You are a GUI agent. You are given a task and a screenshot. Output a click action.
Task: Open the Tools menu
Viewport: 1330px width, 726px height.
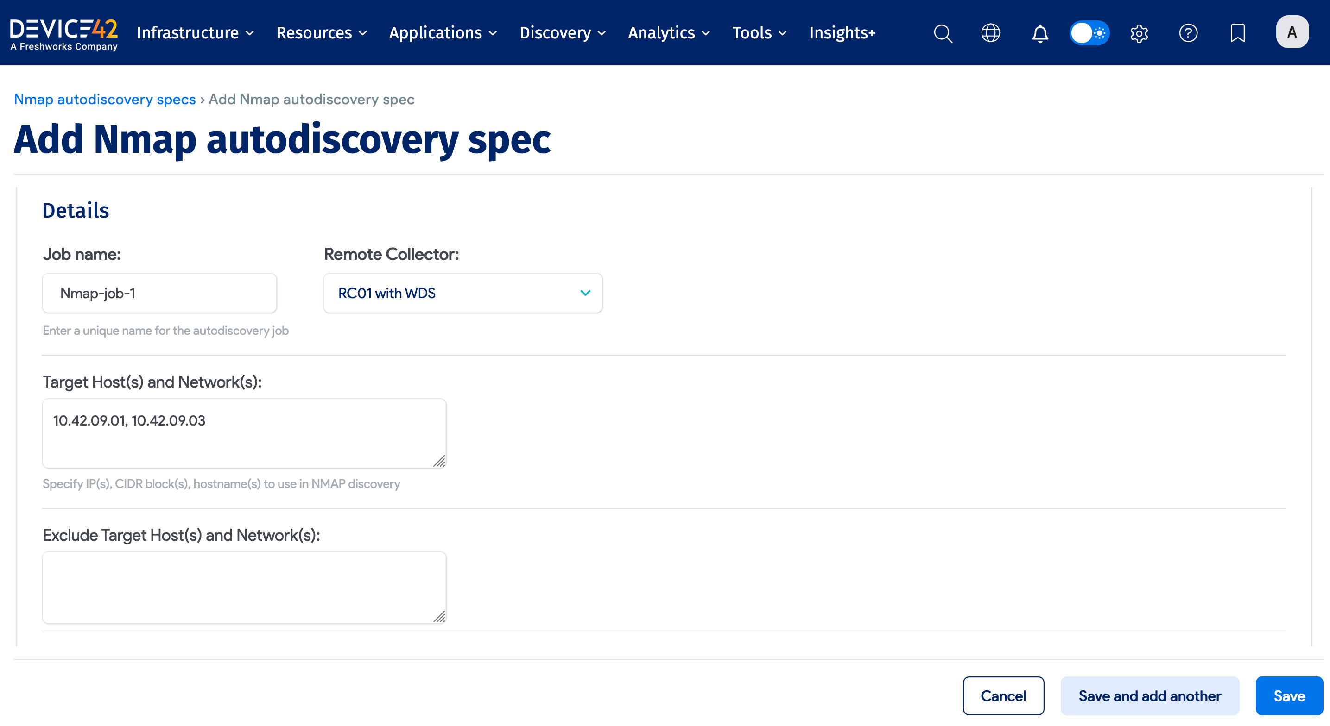(x=759, y=33)
